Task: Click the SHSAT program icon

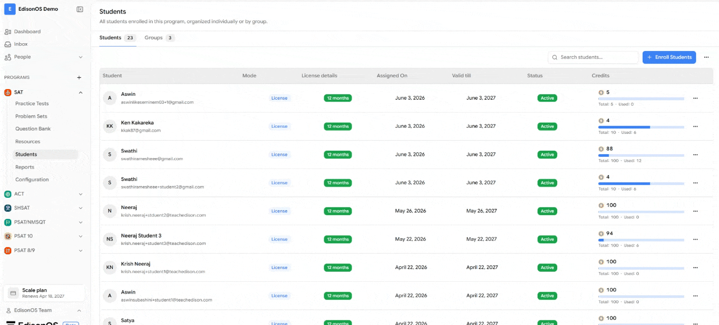Action: click(8, 208)
